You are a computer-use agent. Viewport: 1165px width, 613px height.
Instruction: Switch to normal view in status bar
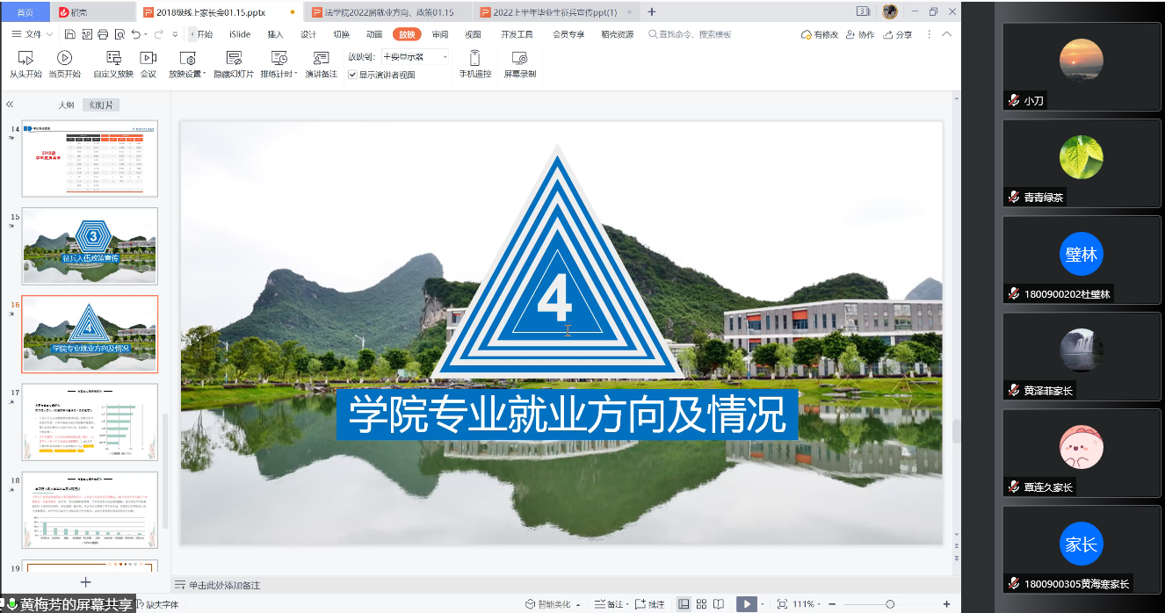tap(684, 604)
